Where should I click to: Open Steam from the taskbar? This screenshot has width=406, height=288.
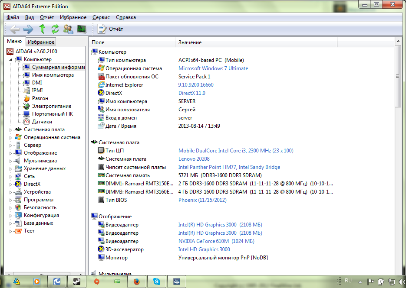[x=77, y=281]
